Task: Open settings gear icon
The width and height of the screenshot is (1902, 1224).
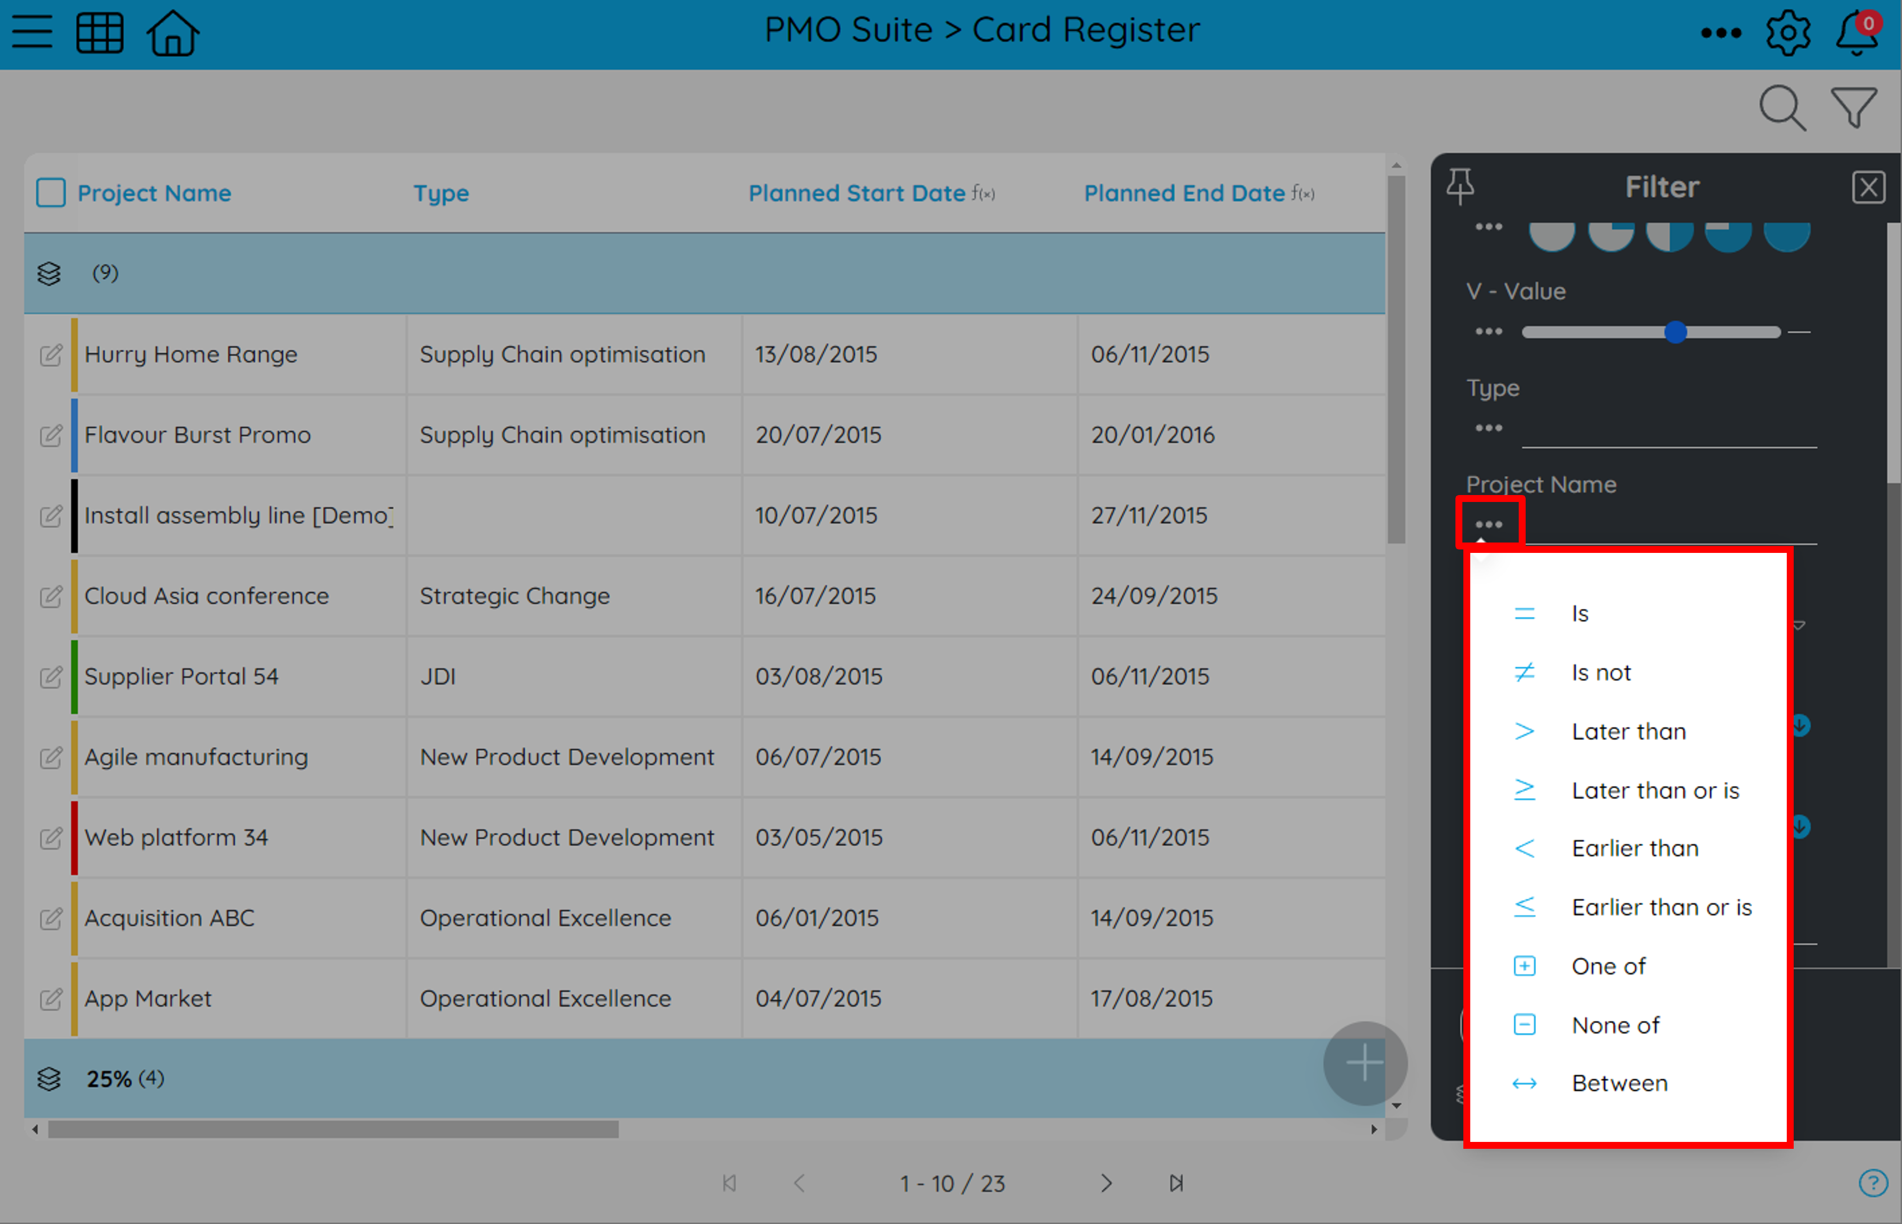Action: 1788,33
